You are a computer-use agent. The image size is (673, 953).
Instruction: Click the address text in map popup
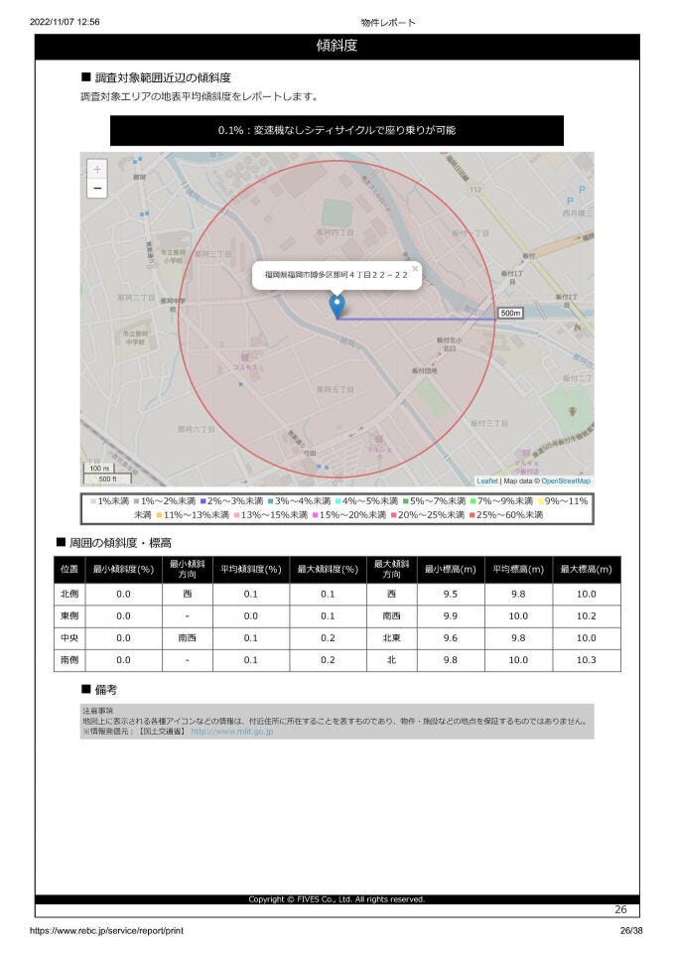pyautogui.click(x=335, y=275)
